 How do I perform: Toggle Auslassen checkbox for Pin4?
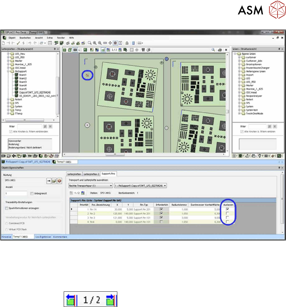point(227,222)
